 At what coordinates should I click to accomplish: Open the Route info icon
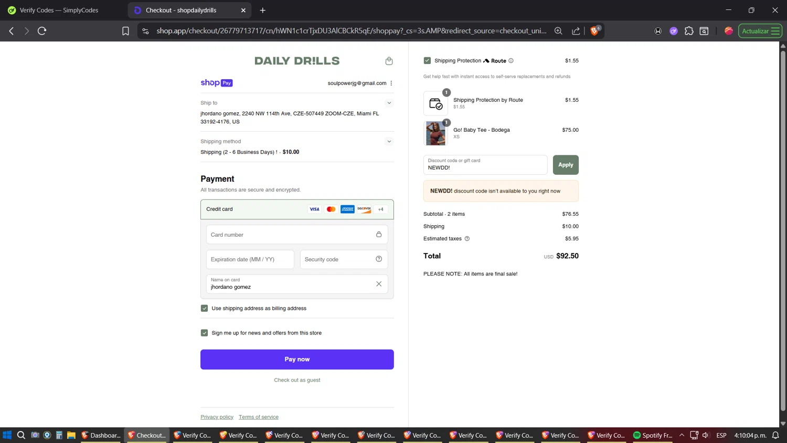(x=511, y=60)
